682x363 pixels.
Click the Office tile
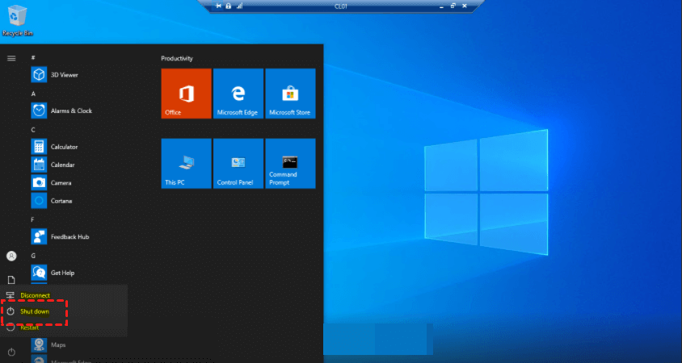(x=186, y=94)
